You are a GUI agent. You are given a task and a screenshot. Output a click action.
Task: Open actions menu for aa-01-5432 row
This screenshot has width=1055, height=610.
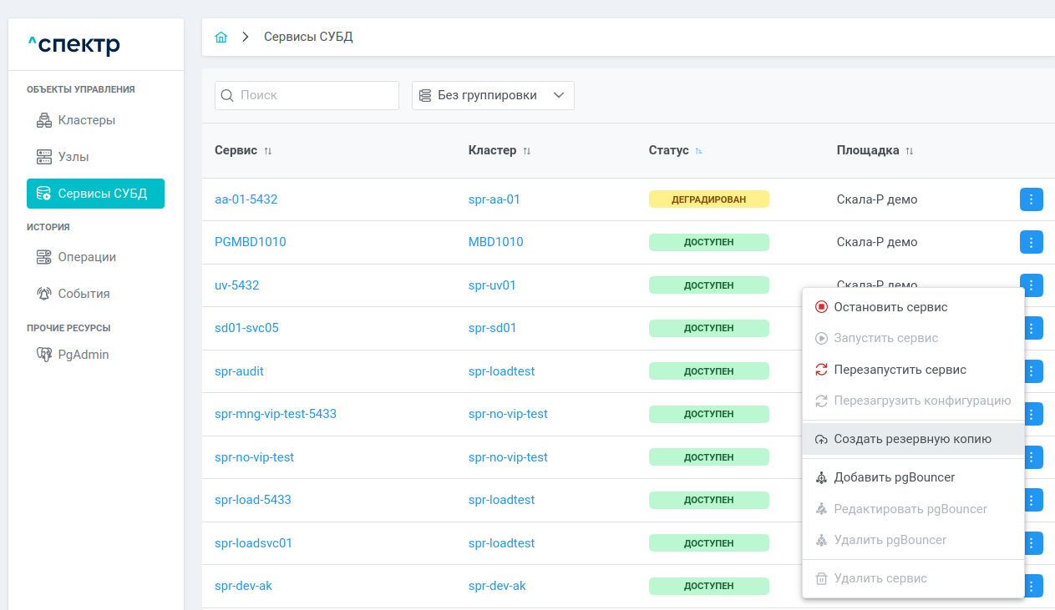tap(1031, 199)
